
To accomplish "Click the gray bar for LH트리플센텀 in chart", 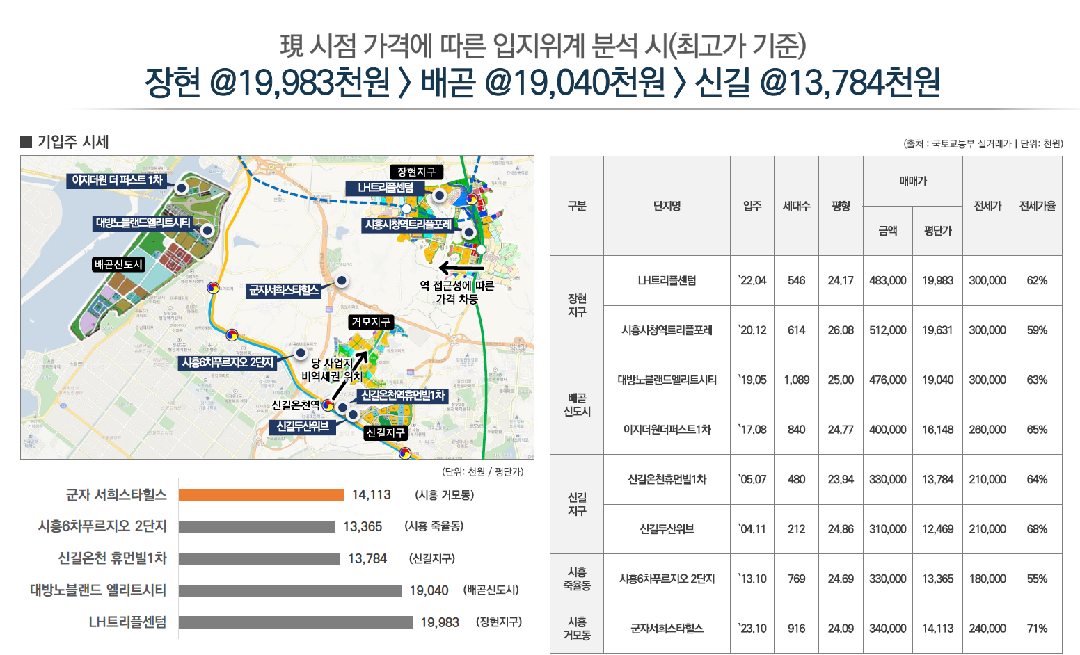I will [x=295, y=622].
